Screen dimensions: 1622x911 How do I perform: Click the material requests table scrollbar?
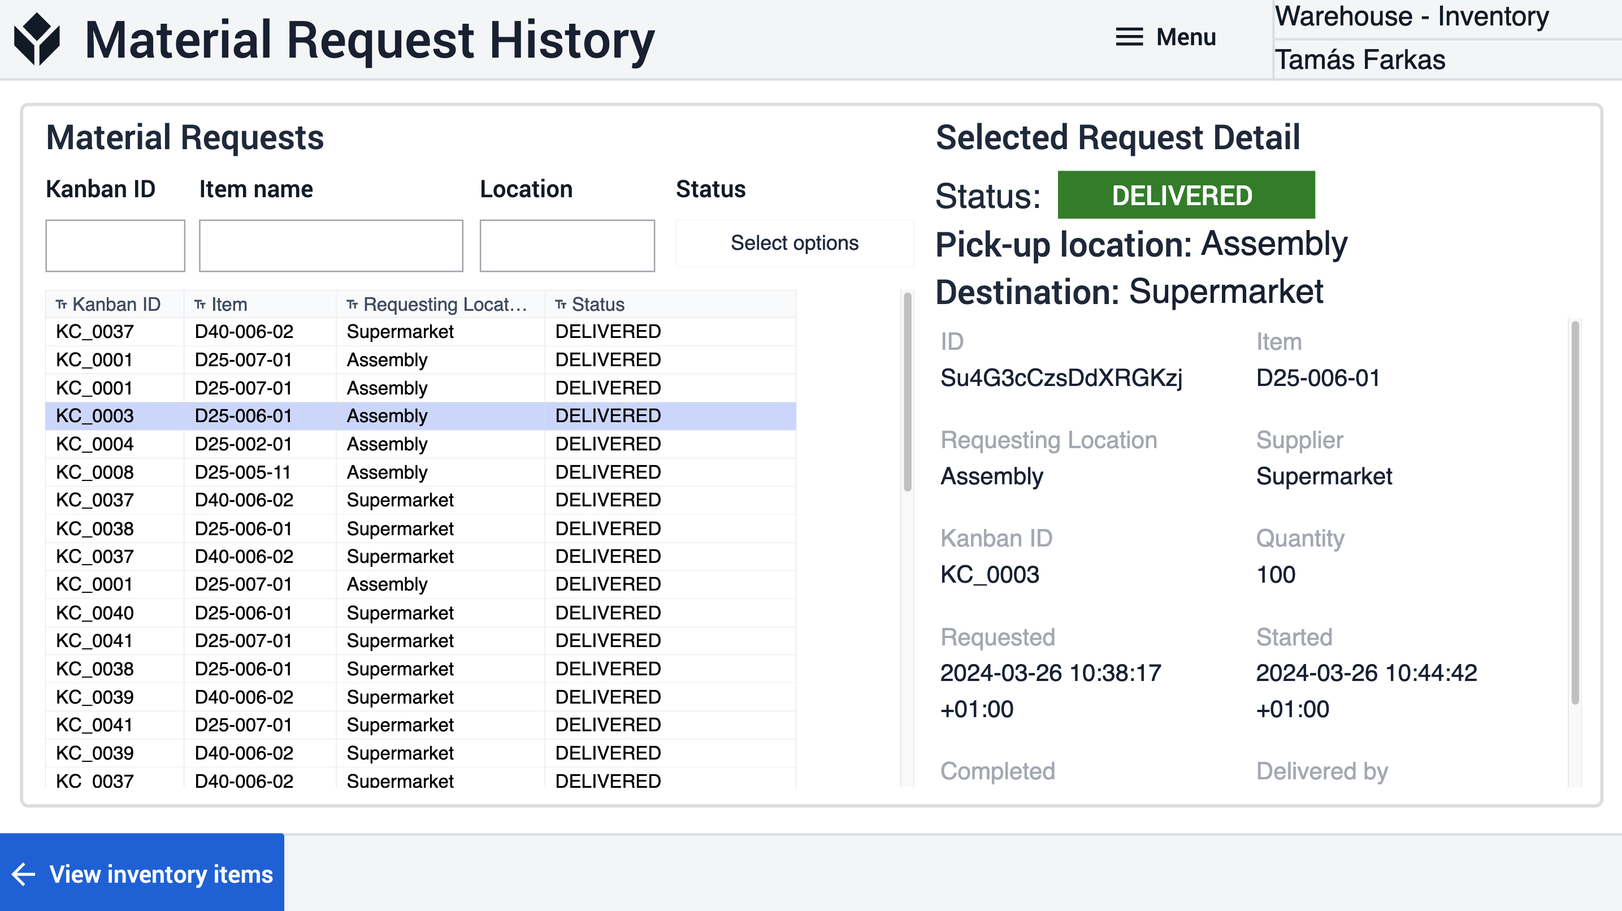coord(907,392)
